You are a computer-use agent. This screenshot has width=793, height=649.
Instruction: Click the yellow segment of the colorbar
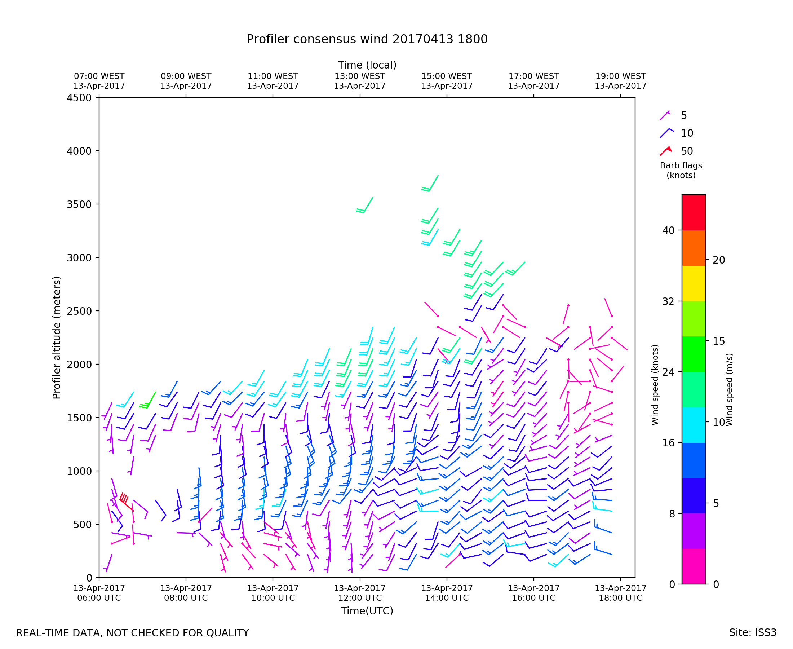click(x=694, y=283)
